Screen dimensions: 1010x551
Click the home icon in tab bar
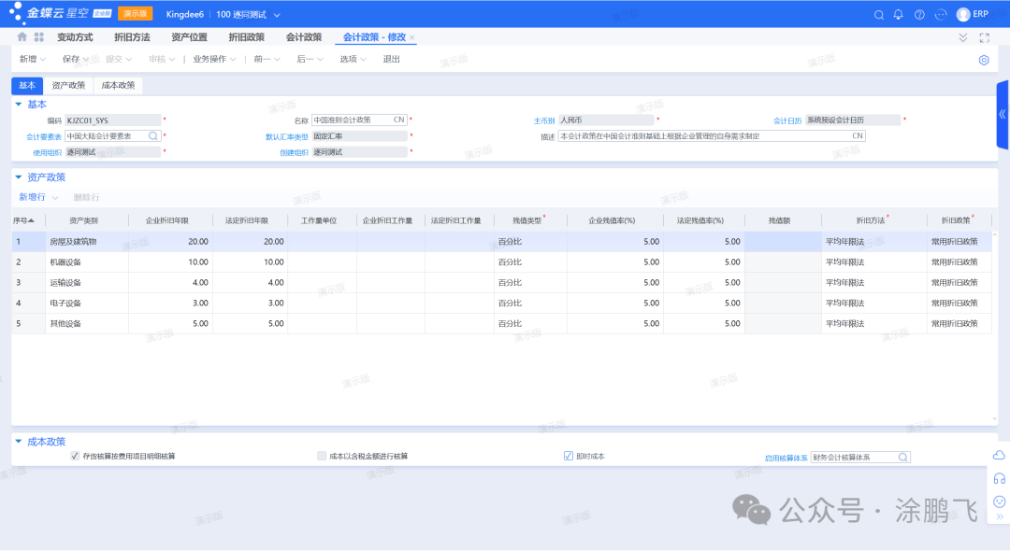pyautogui.click(x=22, y=37)
